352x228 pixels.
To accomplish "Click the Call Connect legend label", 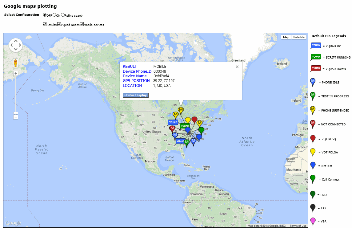I will pyautogui.click(x=330, y=179).
